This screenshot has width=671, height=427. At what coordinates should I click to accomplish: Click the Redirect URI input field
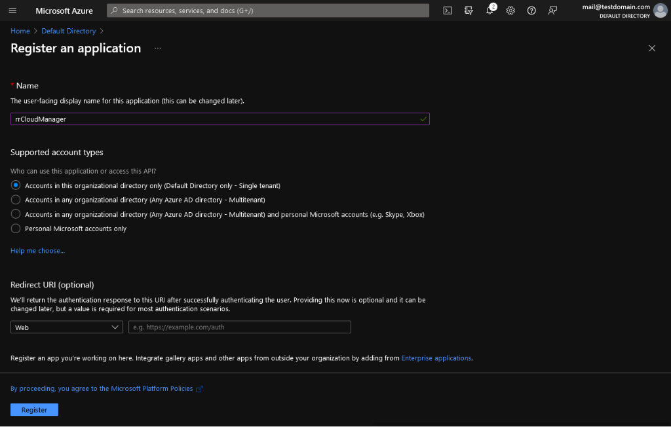pyautogui.click(x=240, y=327)
